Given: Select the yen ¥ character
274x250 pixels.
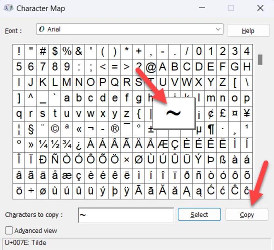Looking at the screenshot, I should point(247,114).
